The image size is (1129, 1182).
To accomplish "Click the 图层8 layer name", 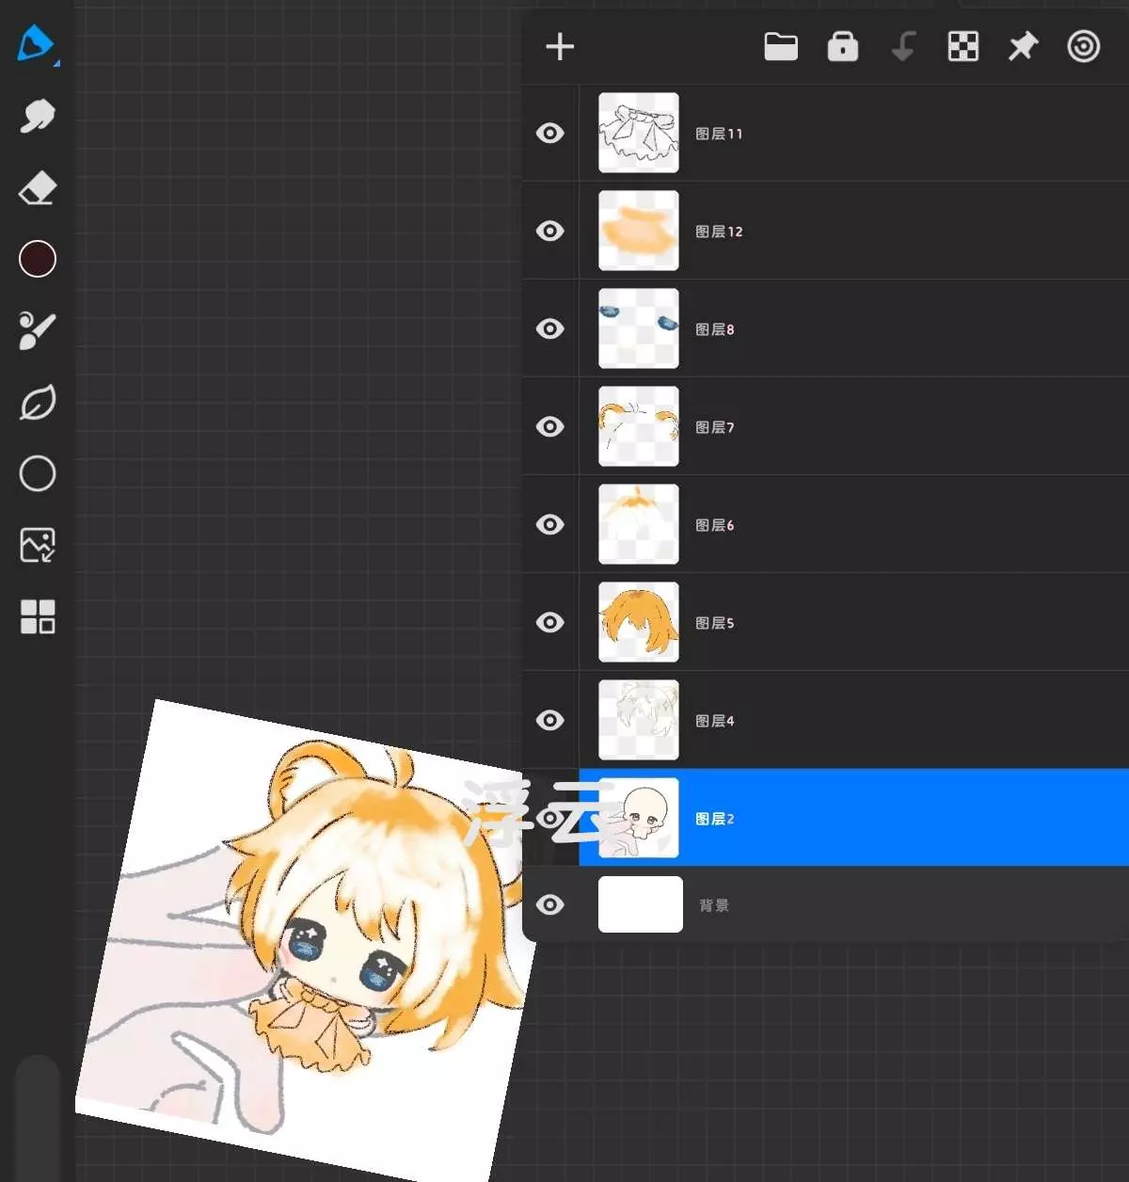I will [714, 329].
